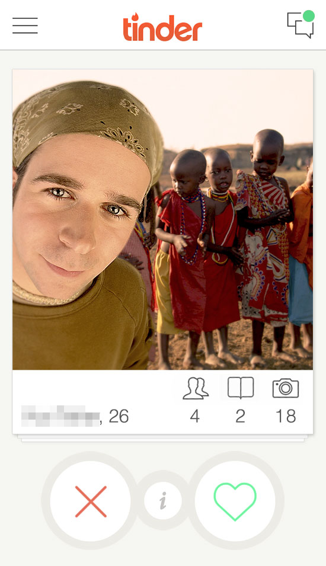
Task: Open the hamburger menu
Action: [x=25, y=25]
